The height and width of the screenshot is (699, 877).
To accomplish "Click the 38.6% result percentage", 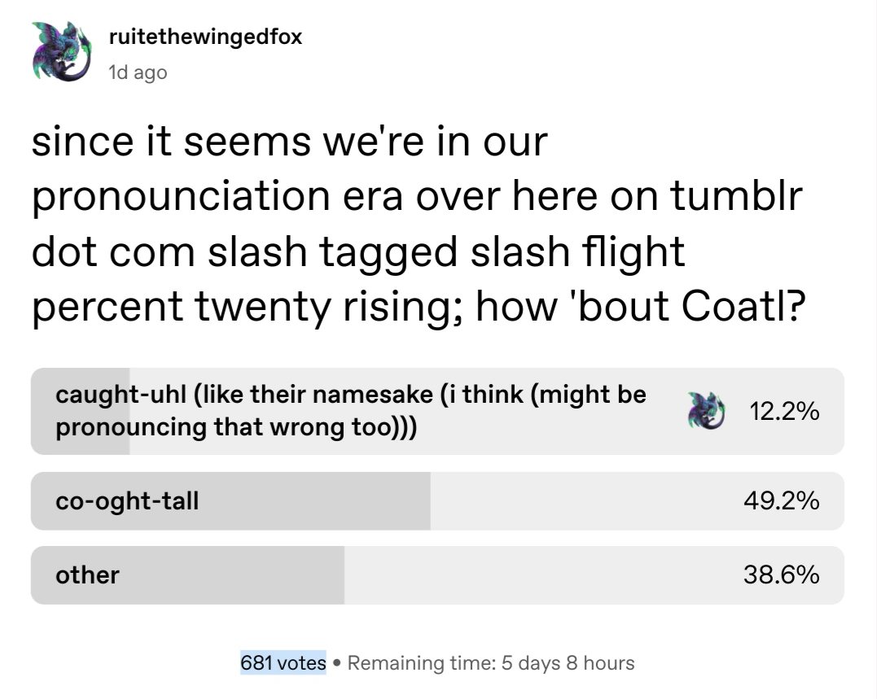I will pos(781,575).
